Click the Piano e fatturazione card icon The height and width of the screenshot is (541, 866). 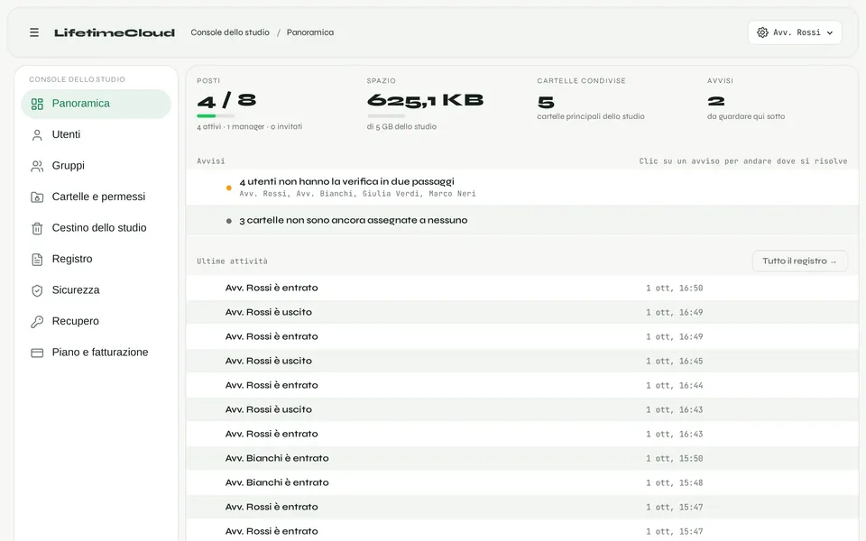point(37,353)
